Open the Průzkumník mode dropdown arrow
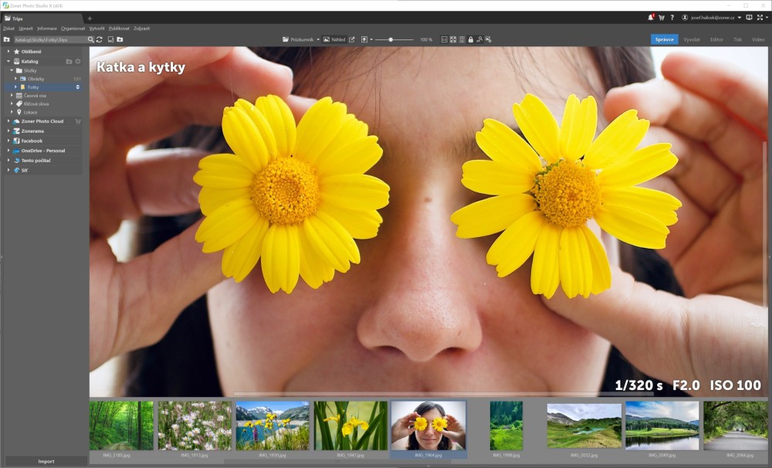Image resolution: width=772 pixels, height=468 pixels. 318,39
